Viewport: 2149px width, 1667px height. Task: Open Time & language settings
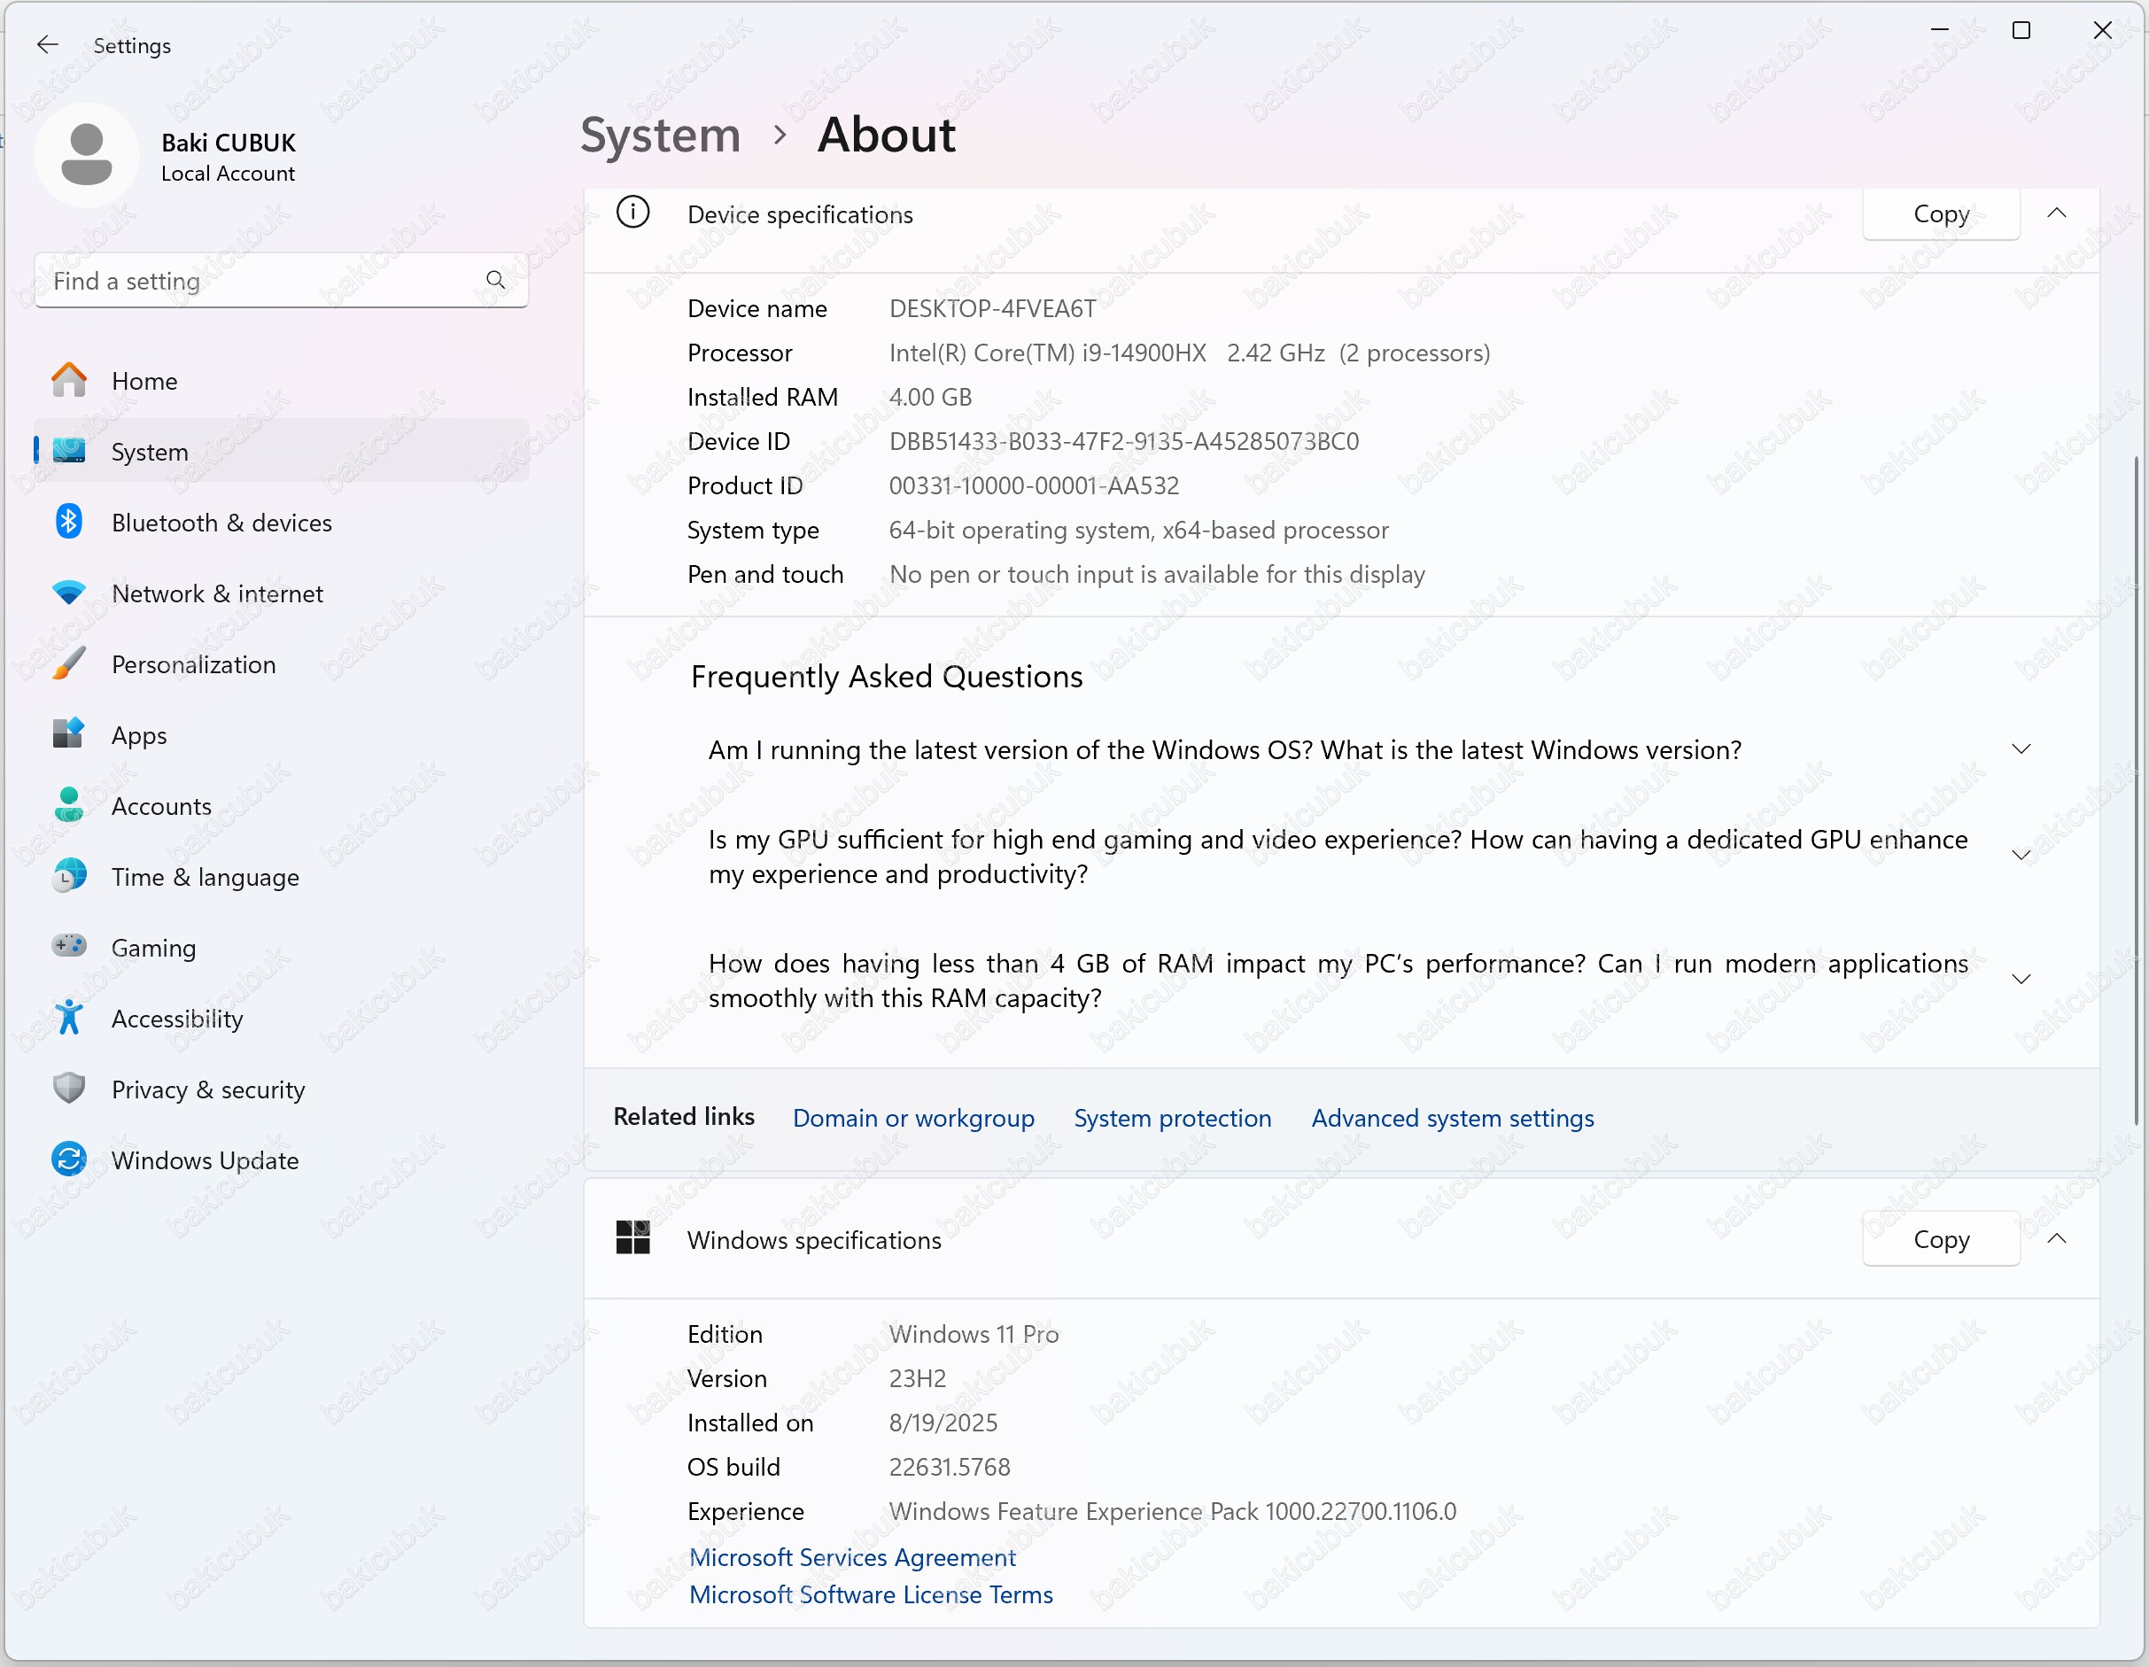tap(282, 877)
